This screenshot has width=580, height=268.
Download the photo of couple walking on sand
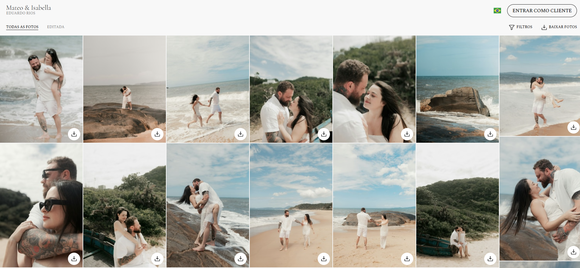click(x=324, y=259)
